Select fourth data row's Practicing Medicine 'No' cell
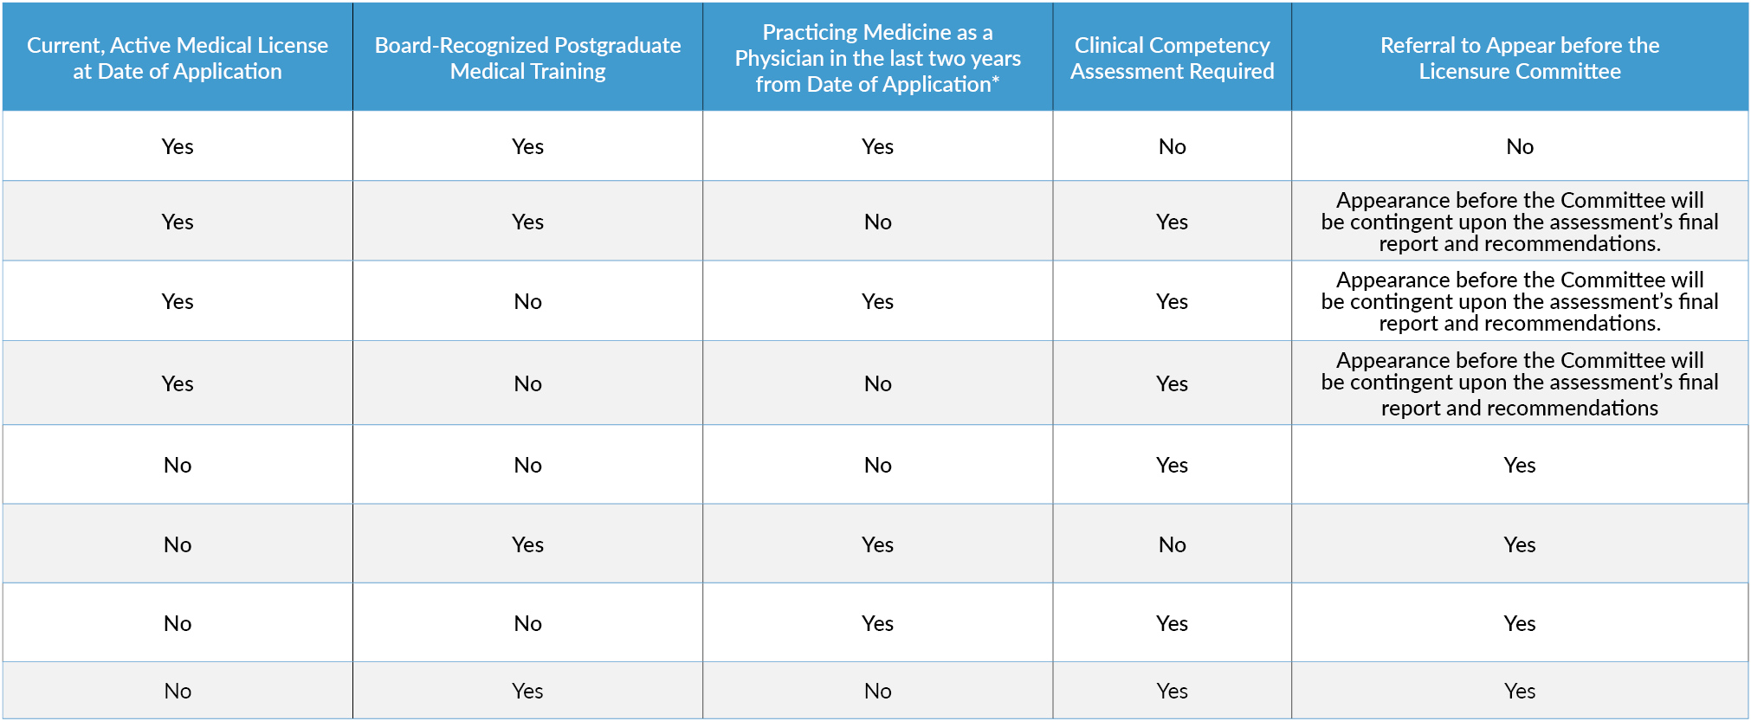1751x721 pixels. point(877,383)
